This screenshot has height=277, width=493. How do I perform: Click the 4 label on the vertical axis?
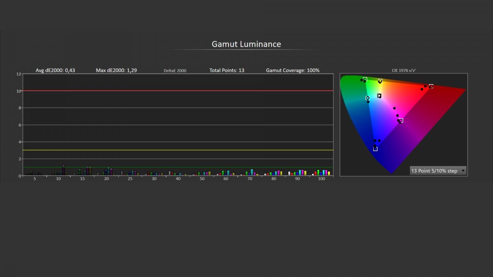(20, 142)
